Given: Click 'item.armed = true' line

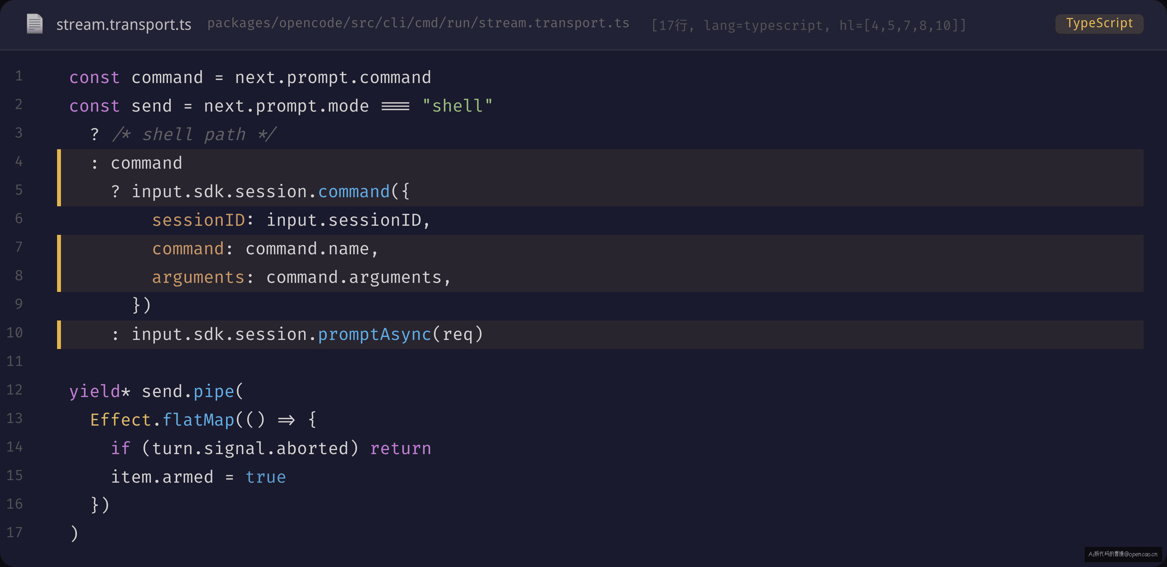Looking at the screenshot, I should click(198, 477).
